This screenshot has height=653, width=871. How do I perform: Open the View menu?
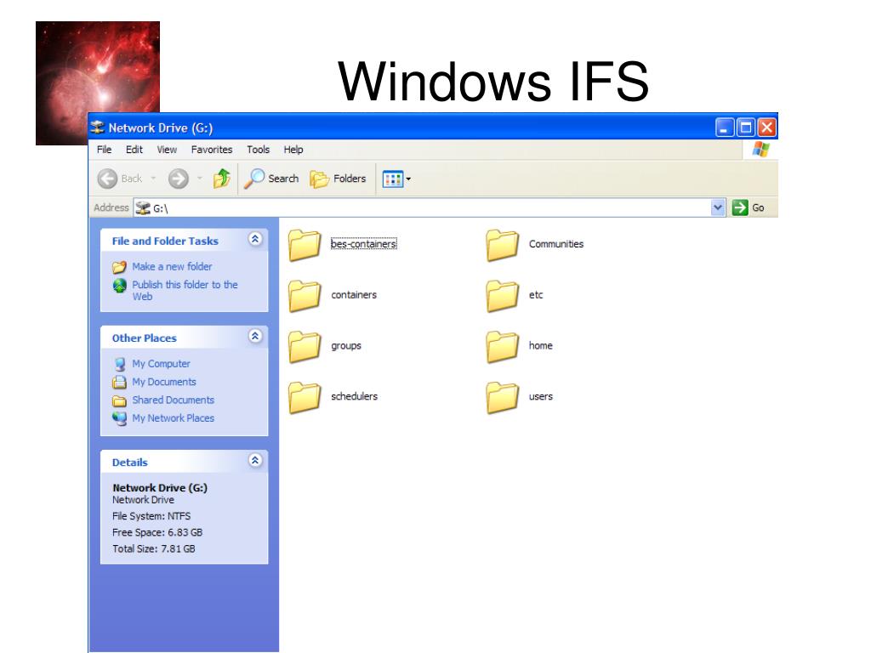167,150
